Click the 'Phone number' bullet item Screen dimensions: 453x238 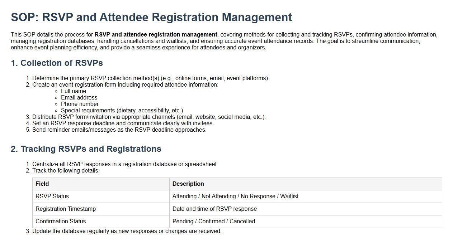80,104
